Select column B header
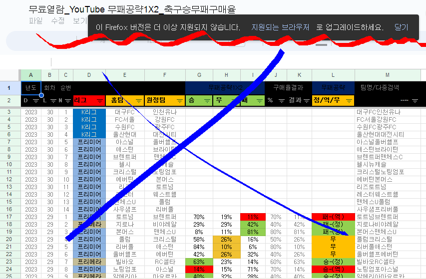Screen dimensions: 426x279 coord(50,75)
